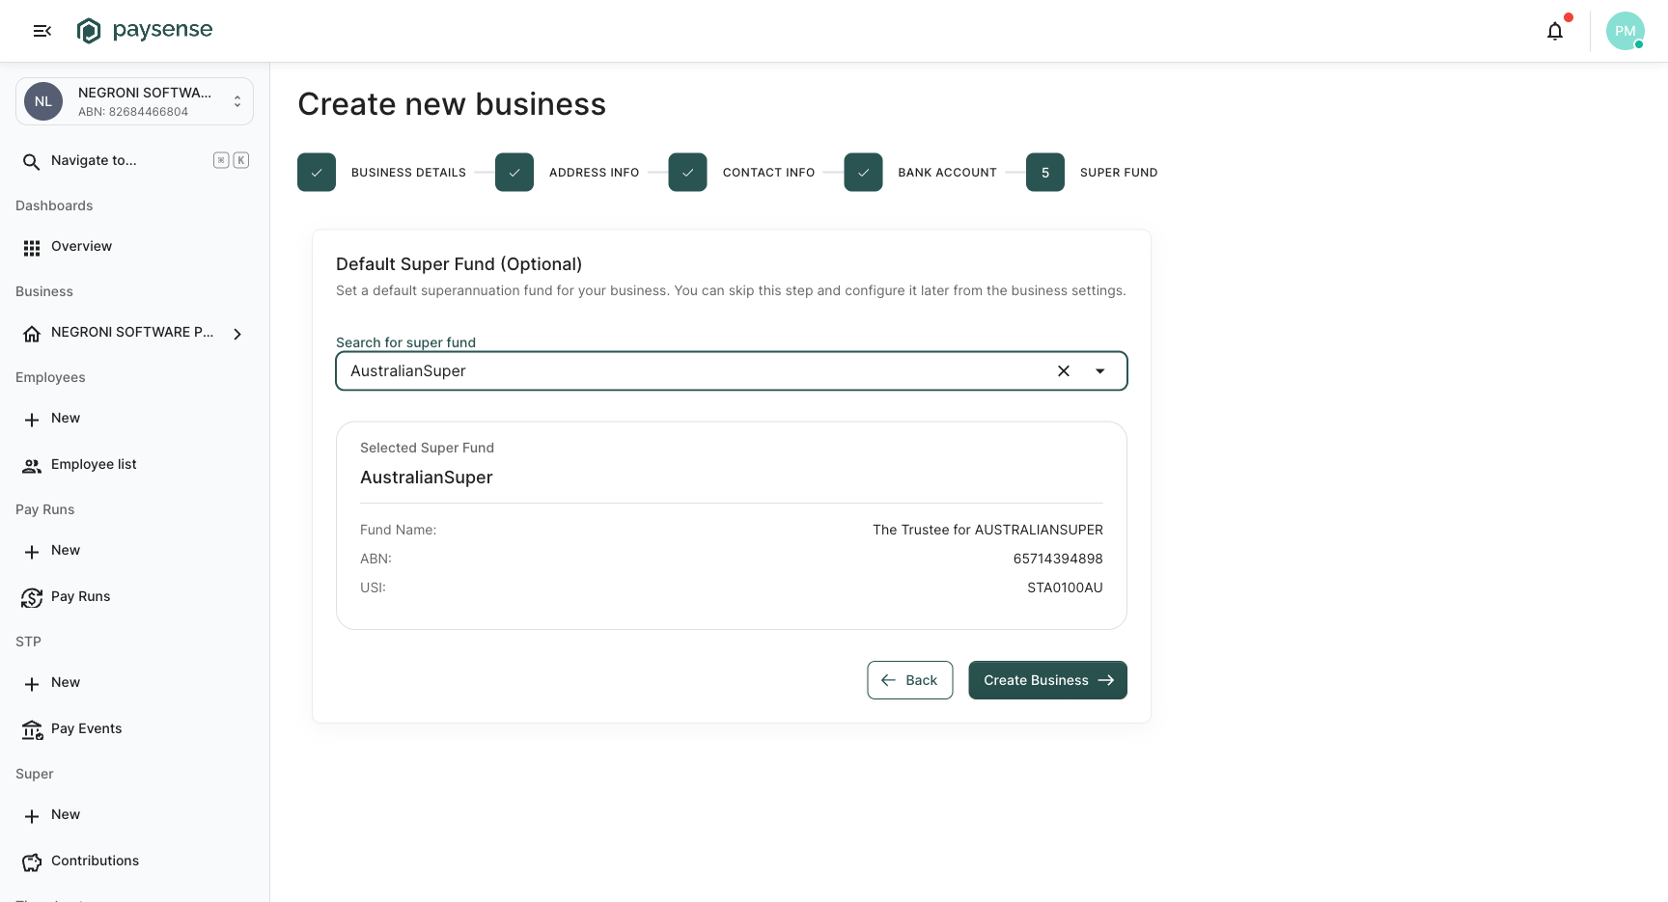Expand the NEGRONI SOFTWARE P... business chevron

click(237, 334)
